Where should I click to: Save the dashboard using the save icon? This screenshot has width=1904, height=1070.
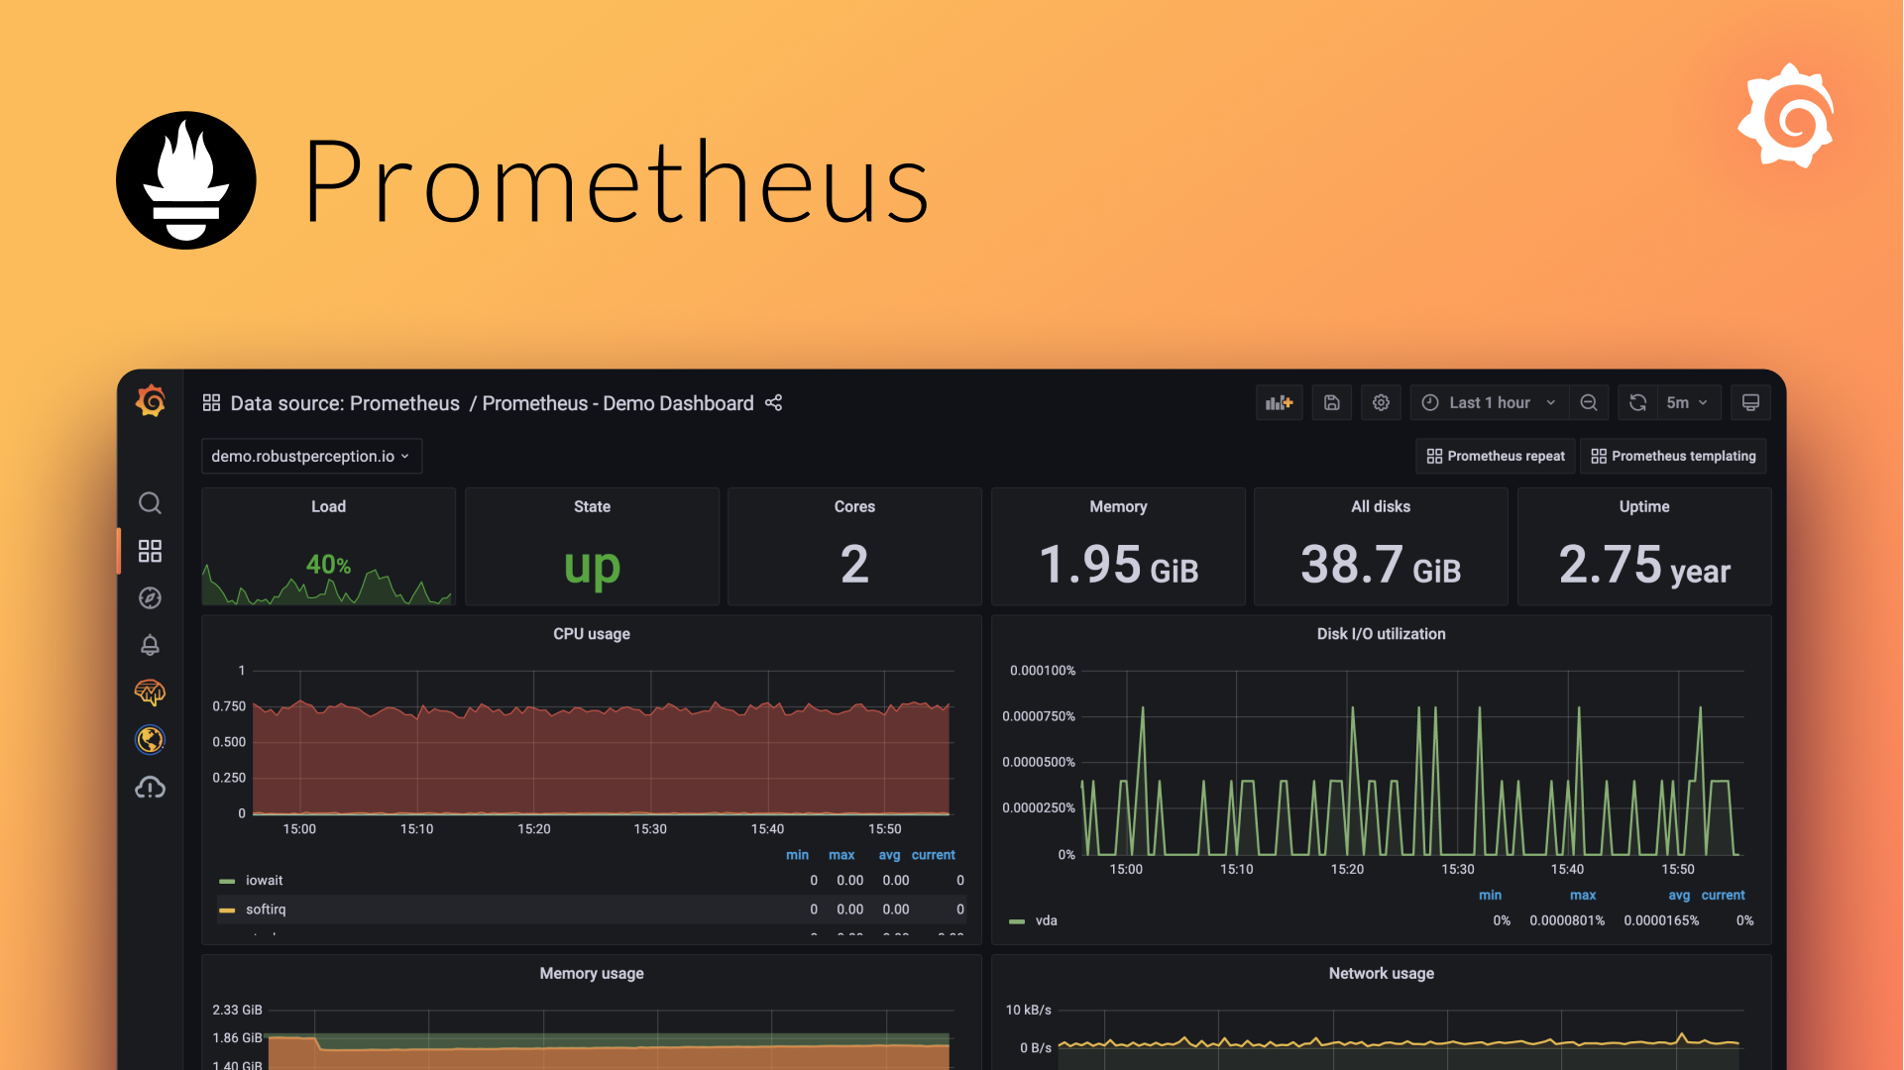pos(1331,402)
